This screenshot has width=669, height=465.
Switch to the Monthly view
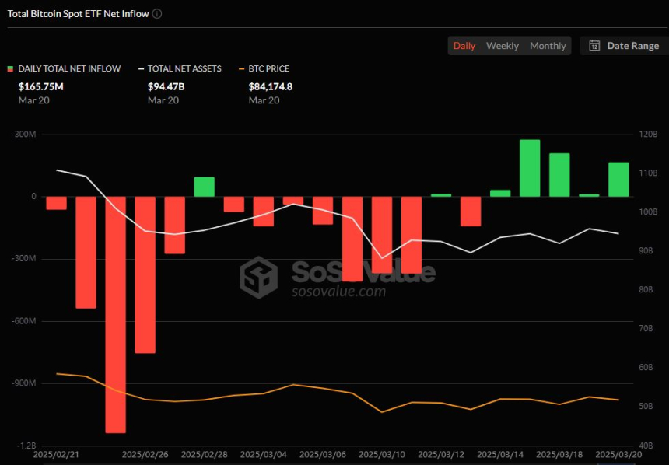point(548,46)
